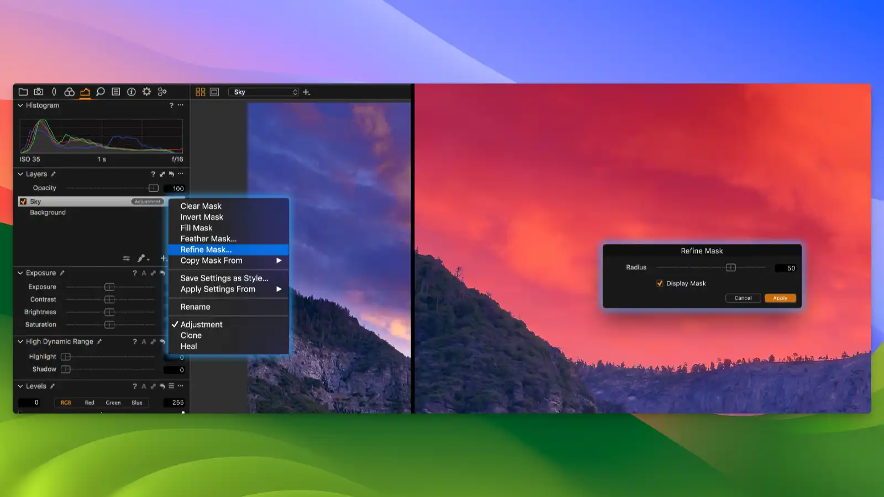The image size is (884, 497).
Task: Open the magnifier Details tool tab
Action: pyautogui.click(x=100, y=92)
